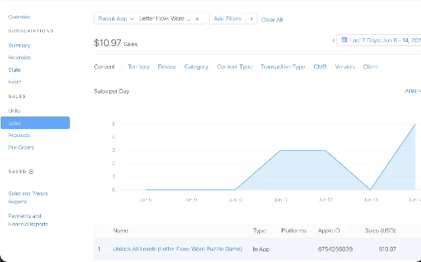
Task: Open subscriptions Summary in sidebar
Action: (19, 45)
